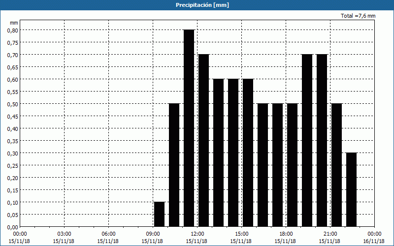
Task: Select the 0,50 y-axis value
Action: [x=13, y=104]
